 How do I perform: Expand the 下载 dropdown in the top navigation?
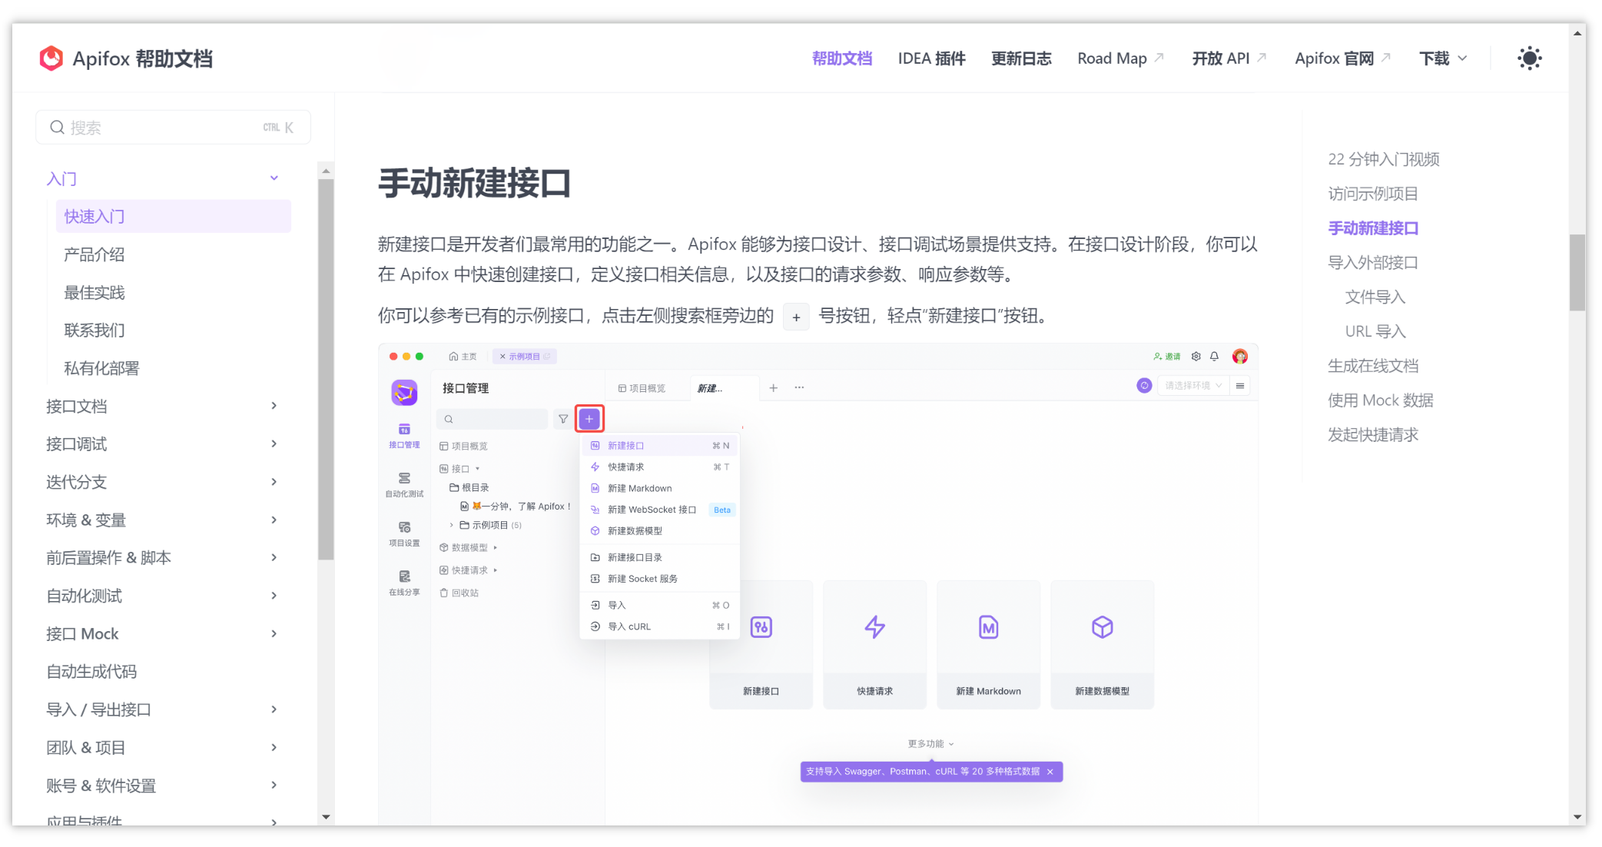[1443, 58]
